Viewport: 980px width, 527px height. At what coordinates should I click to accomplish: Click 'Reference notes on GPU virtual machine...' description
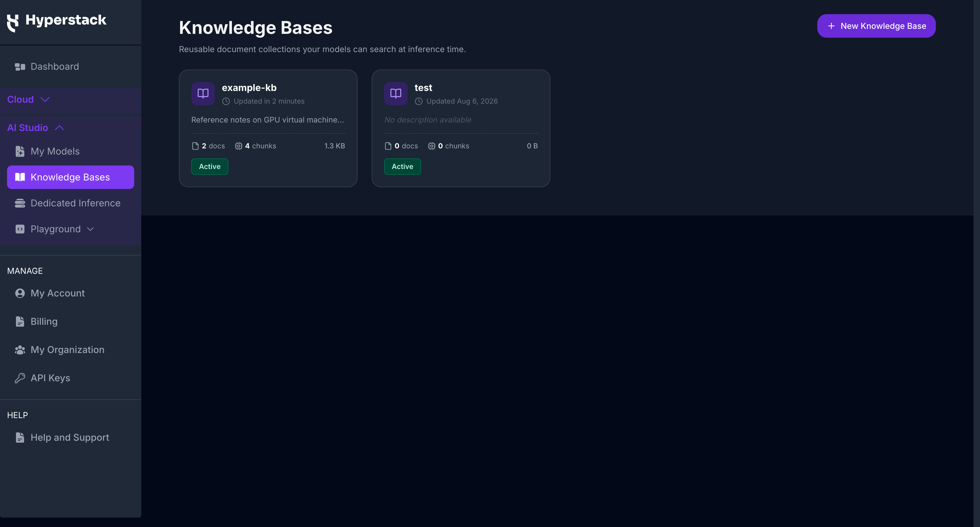click(268, 120)
